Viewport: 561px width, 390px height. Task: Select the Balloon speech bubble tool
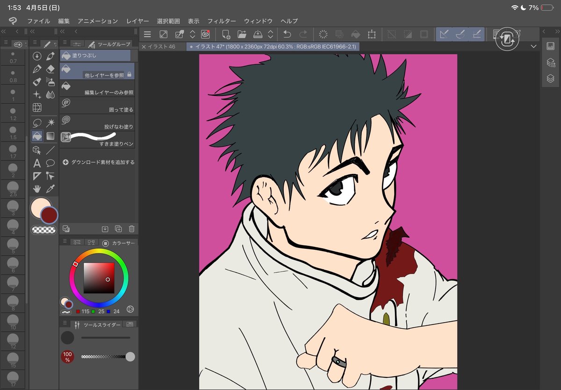[50, 163]
